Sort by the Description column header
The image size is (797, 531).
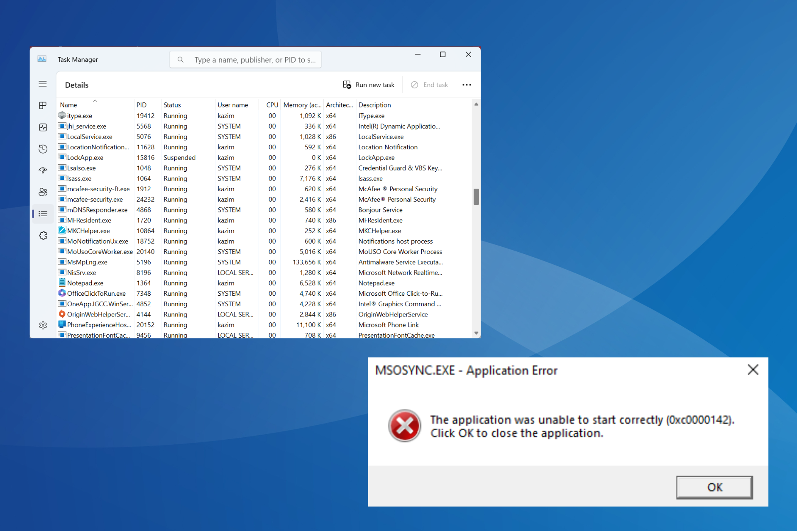[x=401, y=105]
